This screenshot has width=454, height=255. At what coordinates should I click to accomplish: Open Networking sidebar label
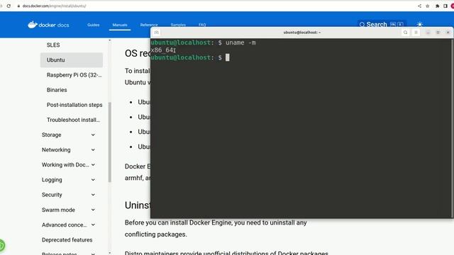coord(56,149)
